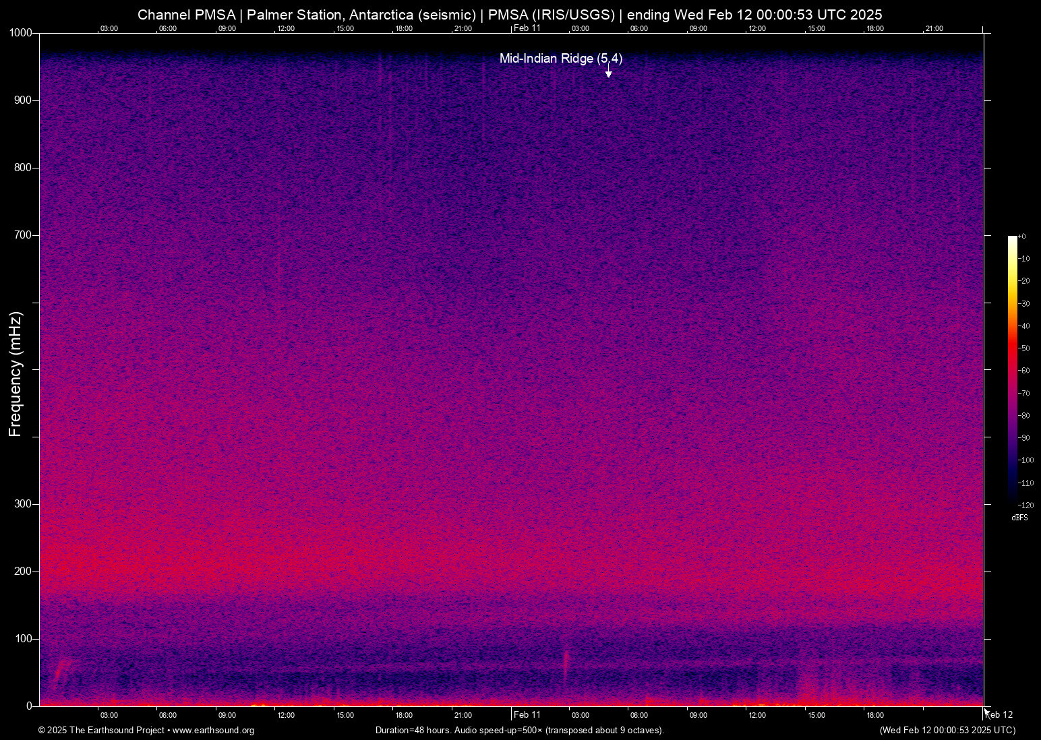The height and width of the screenshot is (740, 1041).
Task: Click the "-20" color scale value
Action: point(1024,281)
